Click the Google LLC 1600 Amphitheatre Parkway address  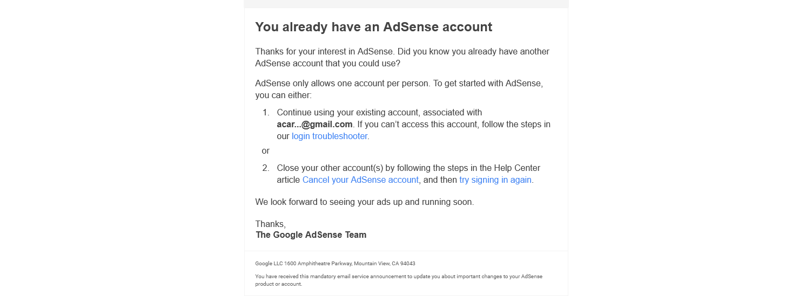pos(335,264)
